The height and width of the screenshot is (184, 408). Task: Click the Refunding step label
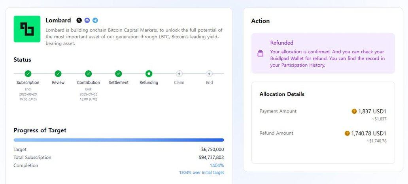[149, 83]
